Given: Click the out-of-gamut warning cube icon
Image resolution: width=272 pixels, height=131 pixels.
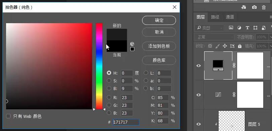Looking at the screenshot, I should click(132, 44).
